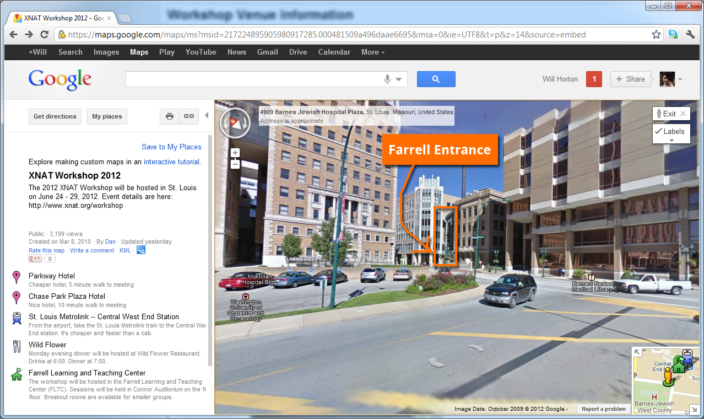Click the microphone voice search icon
704x419 pixels.
[388, 79]
